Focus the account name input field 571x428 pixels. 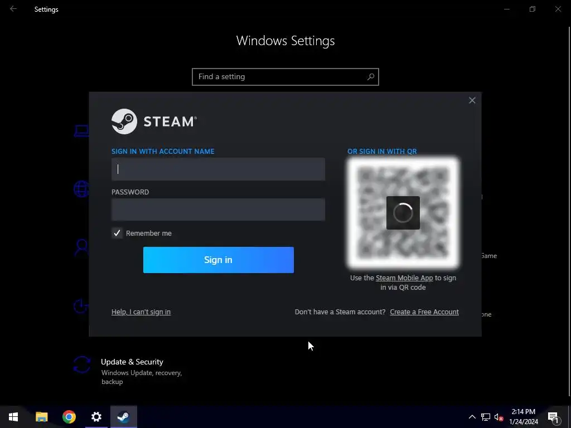pyautogui.click(x=218, y=169)
